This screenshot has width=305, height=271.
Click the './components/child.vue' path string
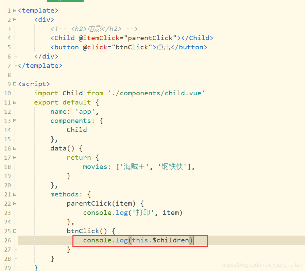(x=156, y=93)
